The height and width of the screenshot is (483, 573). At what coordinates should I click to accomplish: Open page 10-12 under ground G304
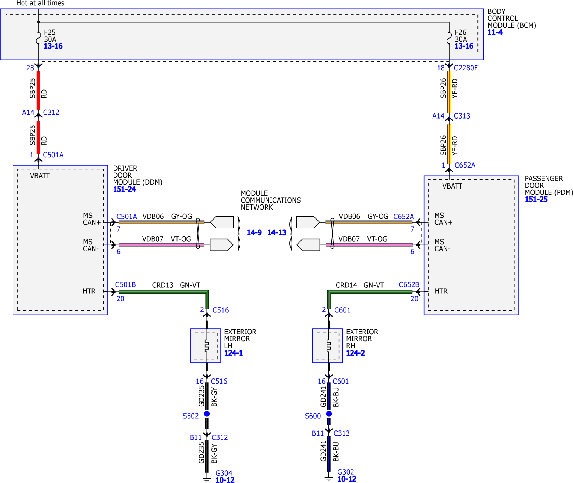(225, 480)
